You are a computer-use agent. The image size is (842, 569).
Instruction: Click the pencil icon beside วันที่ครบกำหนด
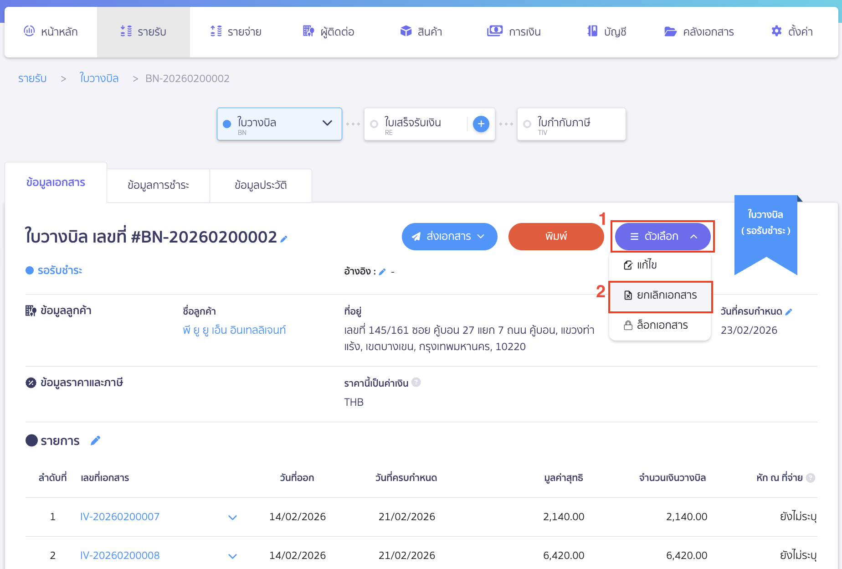[x=789, y=312]
